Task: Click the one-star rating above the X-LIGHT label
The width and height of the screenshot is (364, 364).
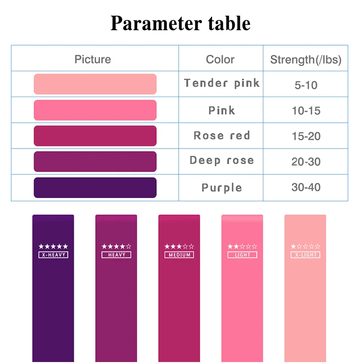Action: pyautogui.click(x=305, y=247)
